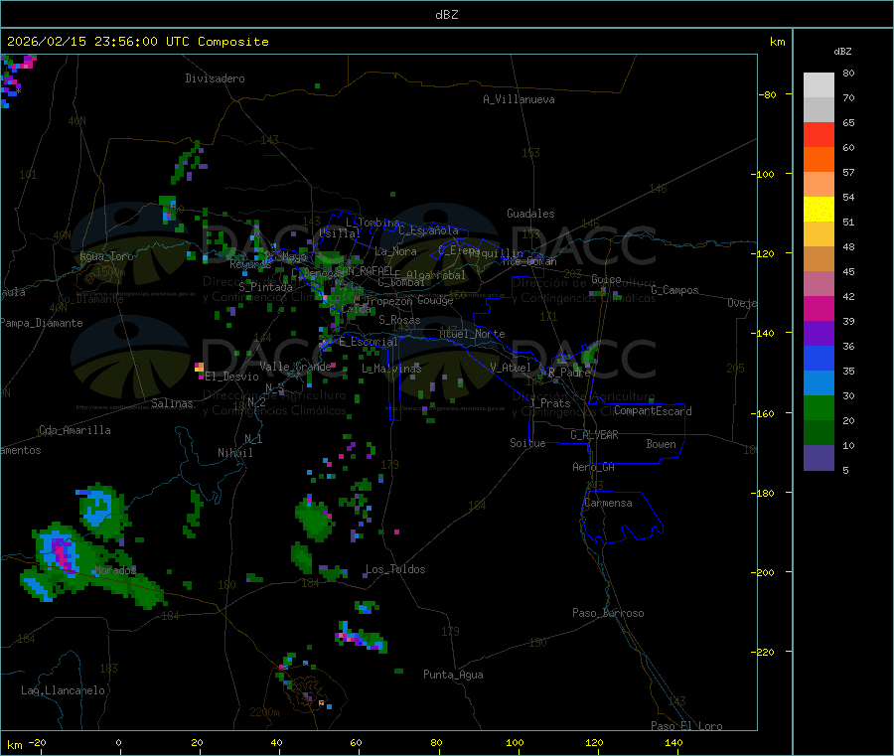The width and height of the screenshot is (894, 756).
Task: Click the Divisadero place label
Action: [x=215, y=78]
